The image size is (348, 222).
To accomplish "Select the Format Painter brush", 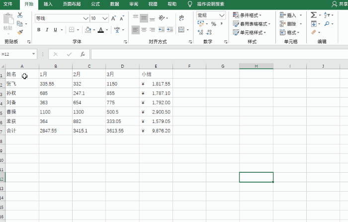I will 20,32.
